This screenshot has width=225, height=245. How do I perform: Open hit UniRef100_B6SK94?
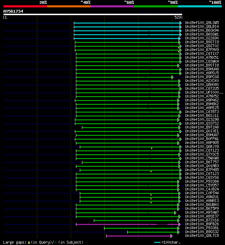202,31
